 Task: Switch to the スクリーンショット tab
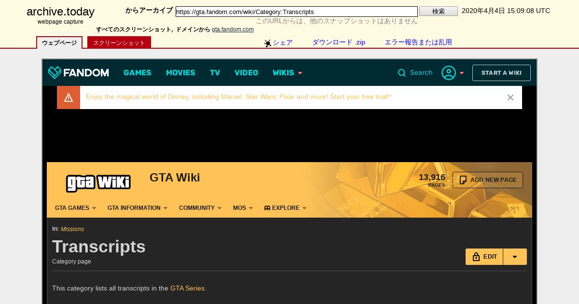(119, 42)
